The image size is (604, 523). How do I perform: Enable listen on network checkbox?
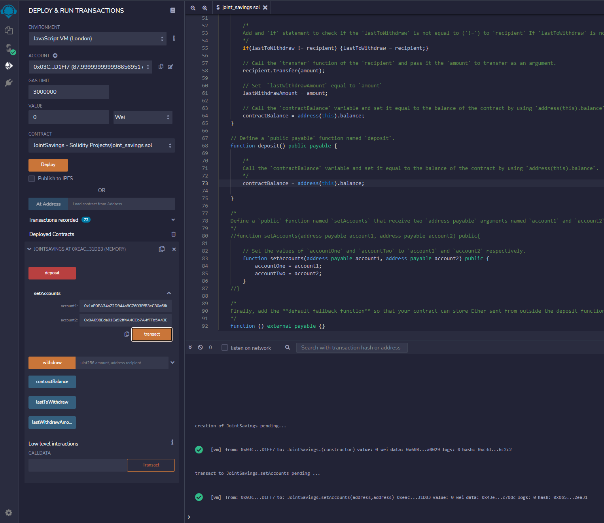click(225, 347)
